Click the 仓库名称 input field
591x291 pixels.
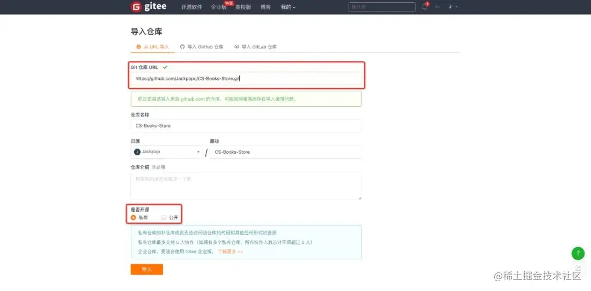tap(246, 125)
